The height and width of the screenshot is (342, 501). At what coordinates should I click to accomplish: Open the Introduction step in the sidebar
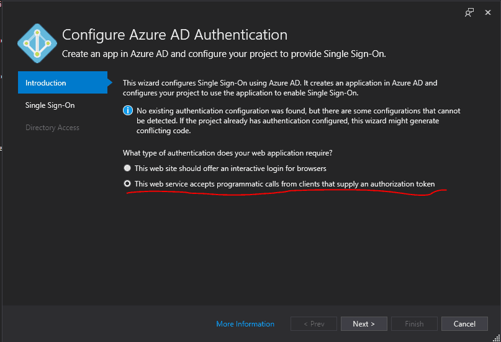[x=46, y=83]
